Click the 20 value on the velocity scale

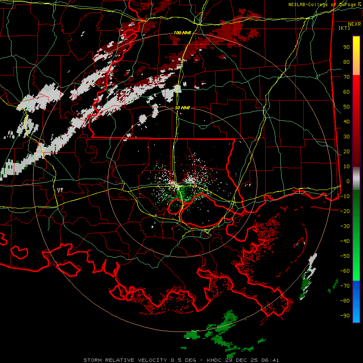point(346,152)
